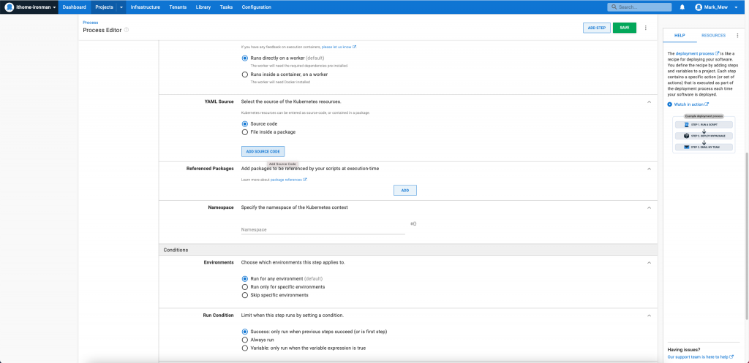Choose Source code as YAML source
The image size is (749, 363).
tap(245, 124)
